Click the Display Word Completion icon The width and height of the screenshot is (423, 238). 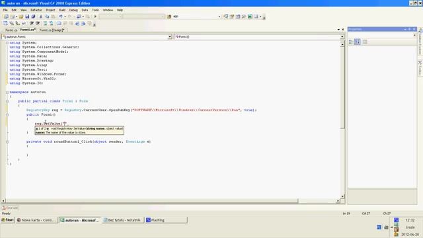pyautogui.click(x=24, y=24)
